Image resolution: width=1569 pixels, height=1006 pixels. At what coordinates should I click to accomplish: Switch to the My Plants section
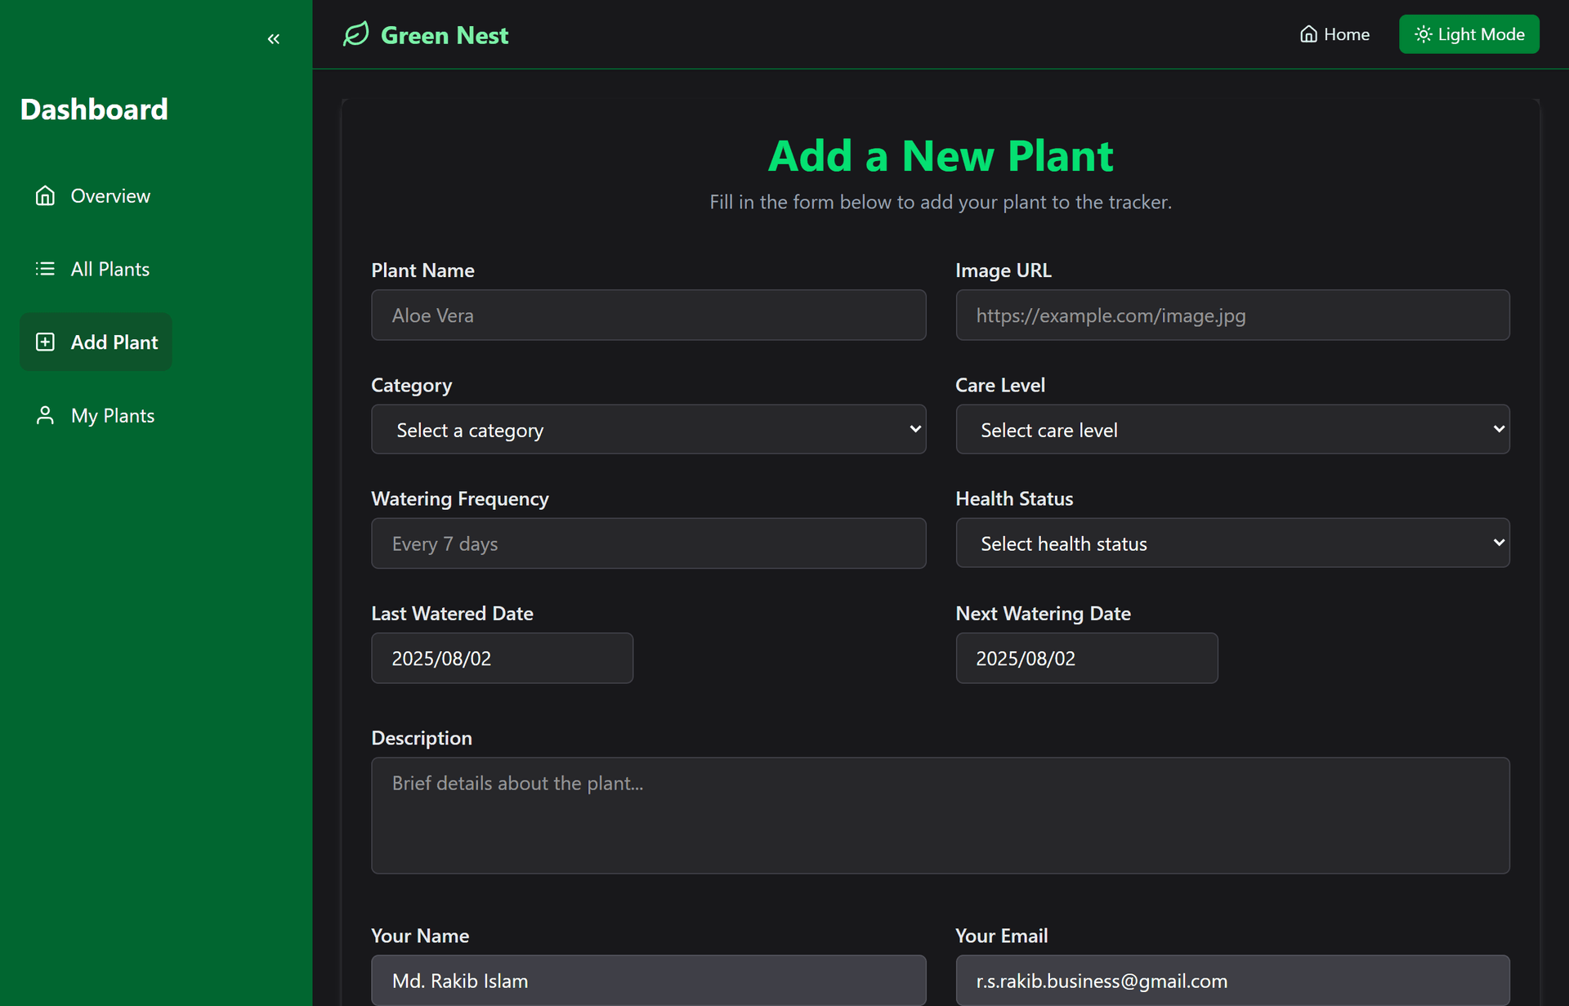coord(112,415)
